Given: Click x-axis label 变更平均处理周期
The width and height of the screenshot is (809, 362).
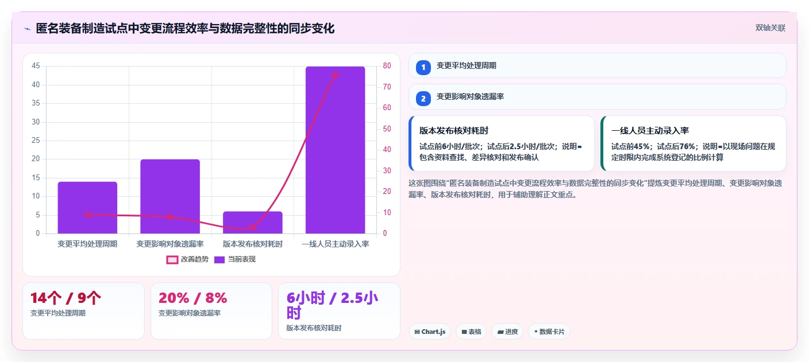Looking at the screenshot, I should point(87,244).
